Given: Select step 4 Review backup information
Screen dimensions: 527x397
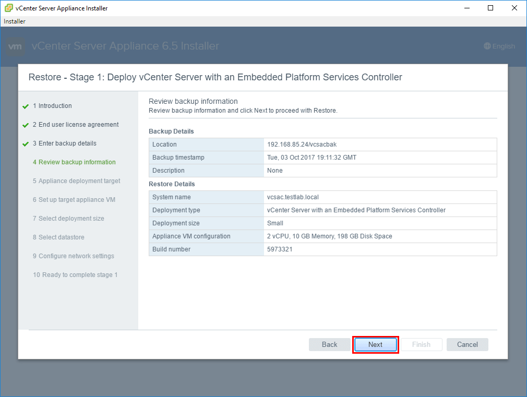Looking at the screenshot, I should [74, 162].
